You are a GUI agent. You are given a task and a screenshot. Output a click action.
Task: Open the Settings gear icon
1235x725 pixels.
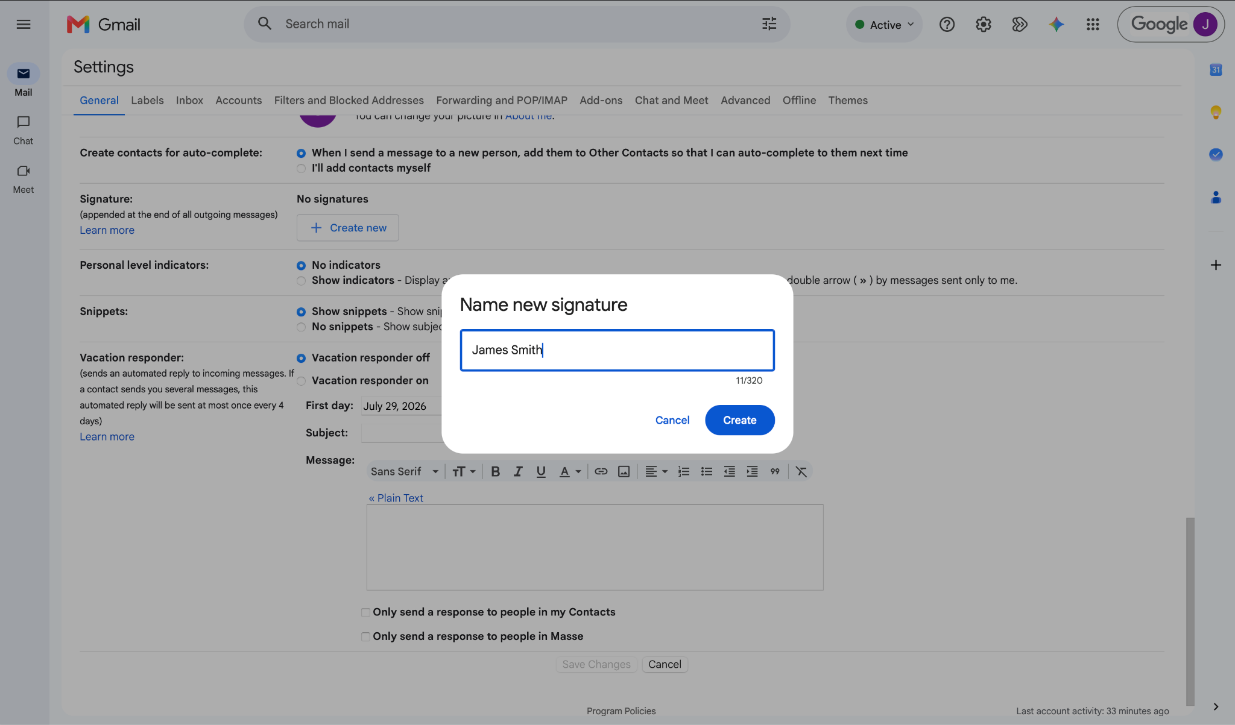(983, 24)
